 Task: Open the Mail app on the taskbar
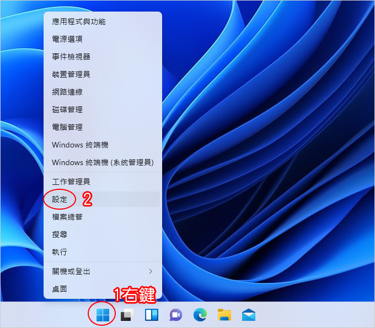click(249, 315)
